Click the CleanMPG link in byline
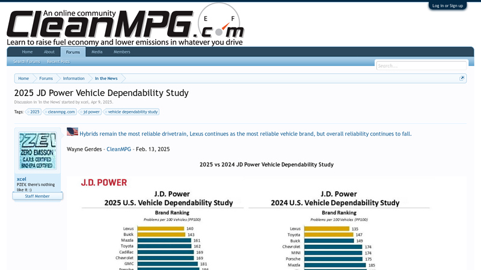The image size is (481, 270). pyautogui.click(x=118, y=149)
